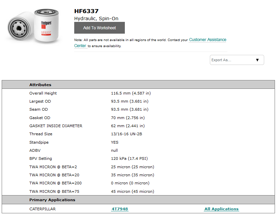The width and height of the screenshot is (277, 215).
Task: Click the BPV Setting row
Action: click(x=40, y=158)
